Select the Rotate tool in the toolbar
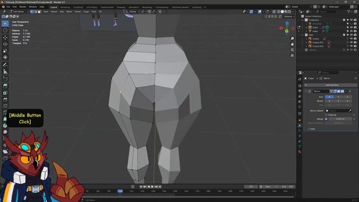359x202 pixels. tap(5, 44)
